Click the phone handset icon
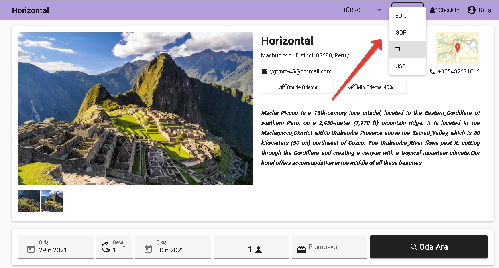The width and height of the screenshot is (499, 268). point(432,71)
